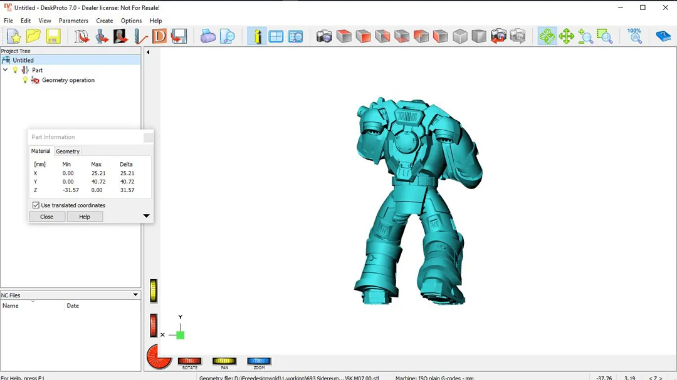Click vertical yellow pan thumbwheel
This screenshot has width=677, height=380.
[154, 290]
